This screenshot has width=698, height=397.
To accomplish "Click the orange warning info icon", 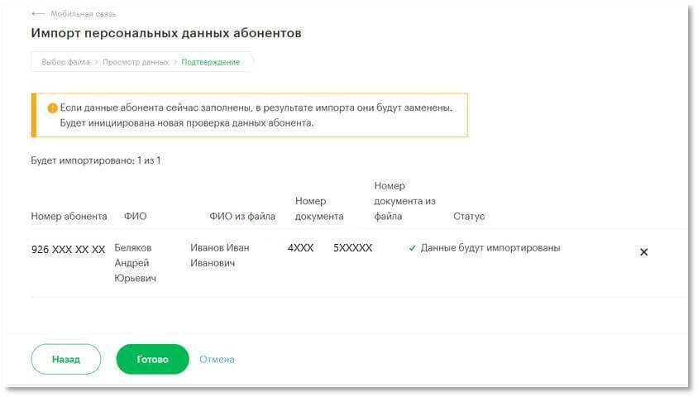I will pos(53,108).
